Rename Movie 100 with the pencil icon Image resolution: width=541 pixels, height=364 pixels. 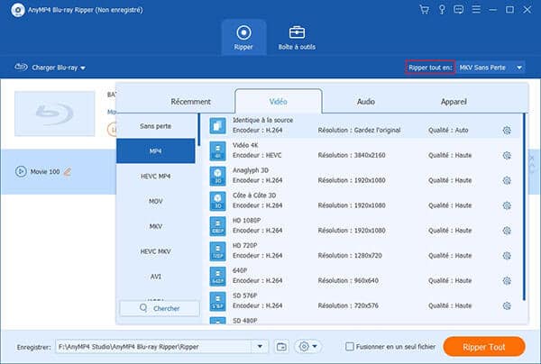point(67,171)
